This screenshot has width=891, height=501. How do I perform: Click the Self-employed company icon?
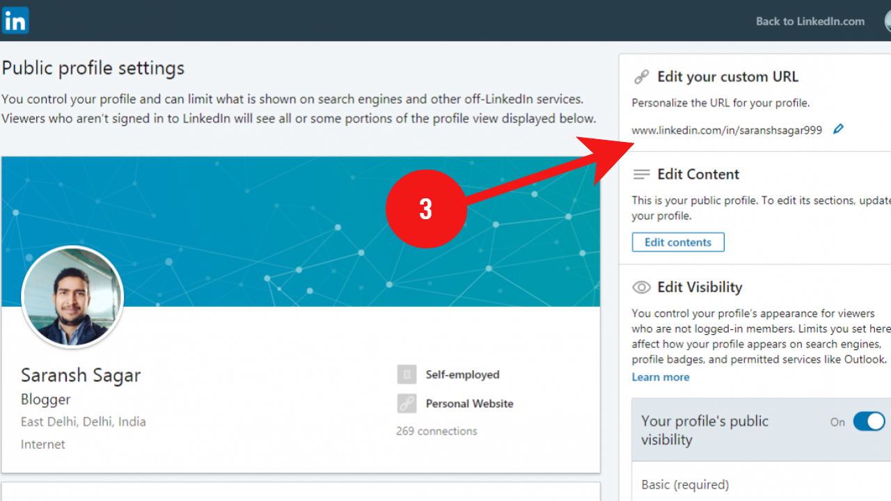[407, 374]
